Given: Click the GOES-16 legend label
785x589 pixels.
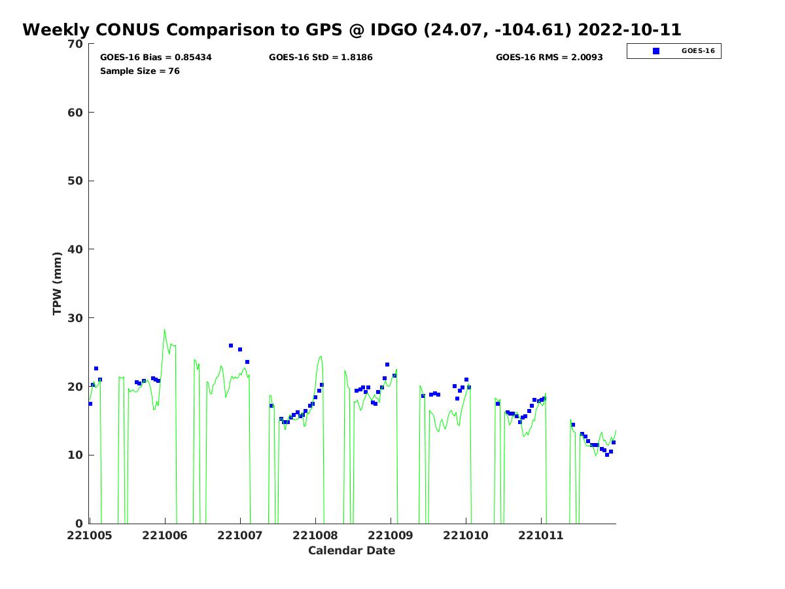Looking at the screenshot, I should (698, 50).
